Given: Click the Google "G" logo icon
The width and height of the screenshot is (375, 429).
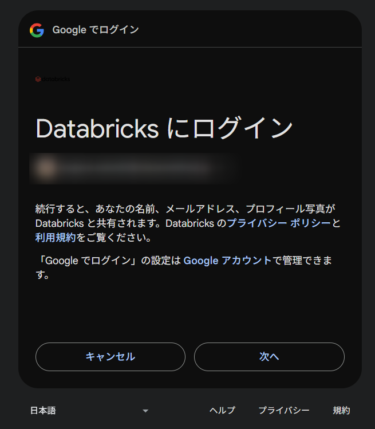Looking at the screenshot, I should click(37, 30).
